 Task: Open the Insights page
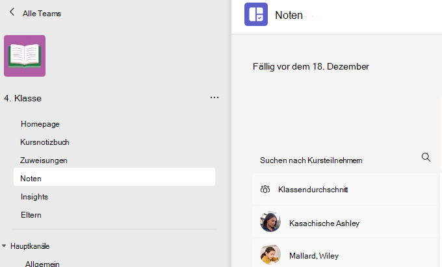34,197
